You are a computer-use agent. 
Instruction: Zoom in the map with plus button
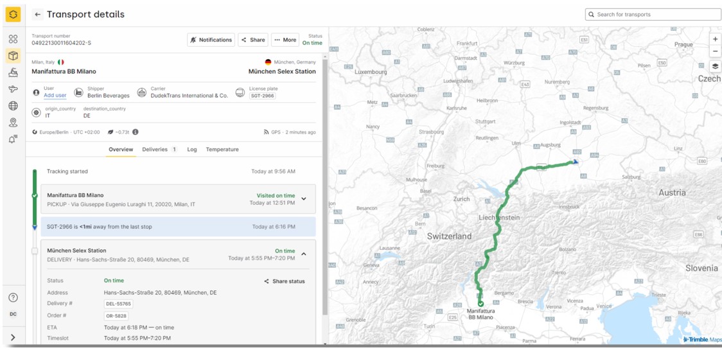pos(715,40)
